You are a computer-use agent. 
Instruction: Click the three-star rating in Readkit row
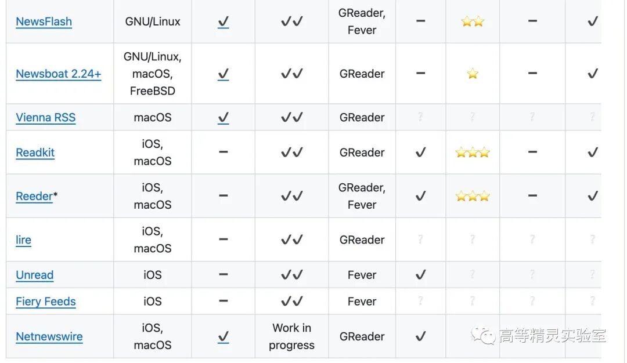click(x=472, y=153)
